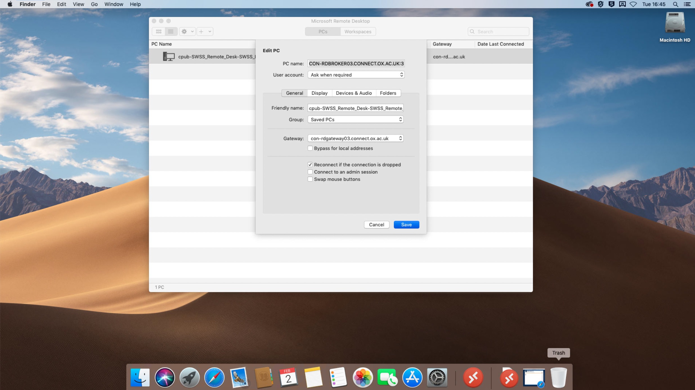Switch to the Workspaces tab

click(x=358, y=31)
